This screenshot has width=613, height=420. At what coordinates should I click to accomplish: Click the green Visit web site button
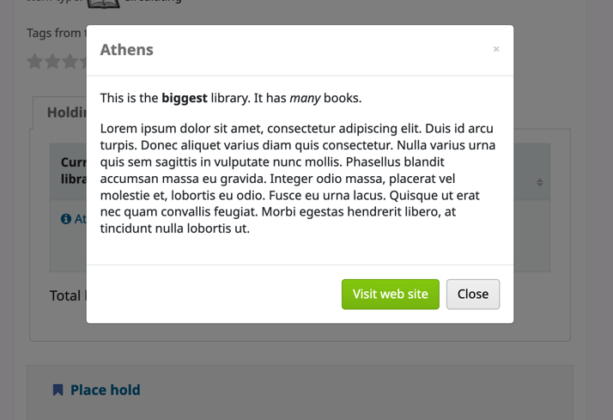(390, 294)
